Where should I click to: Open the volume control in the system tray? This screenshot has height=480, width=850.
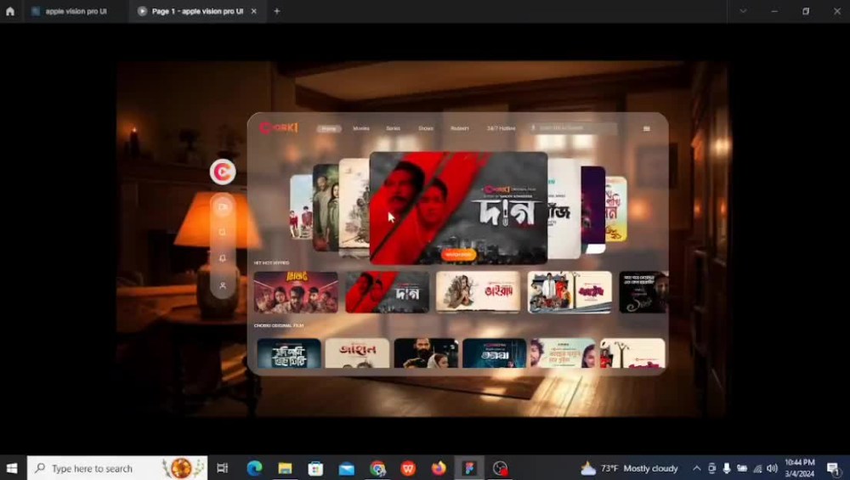pos(772,468)
